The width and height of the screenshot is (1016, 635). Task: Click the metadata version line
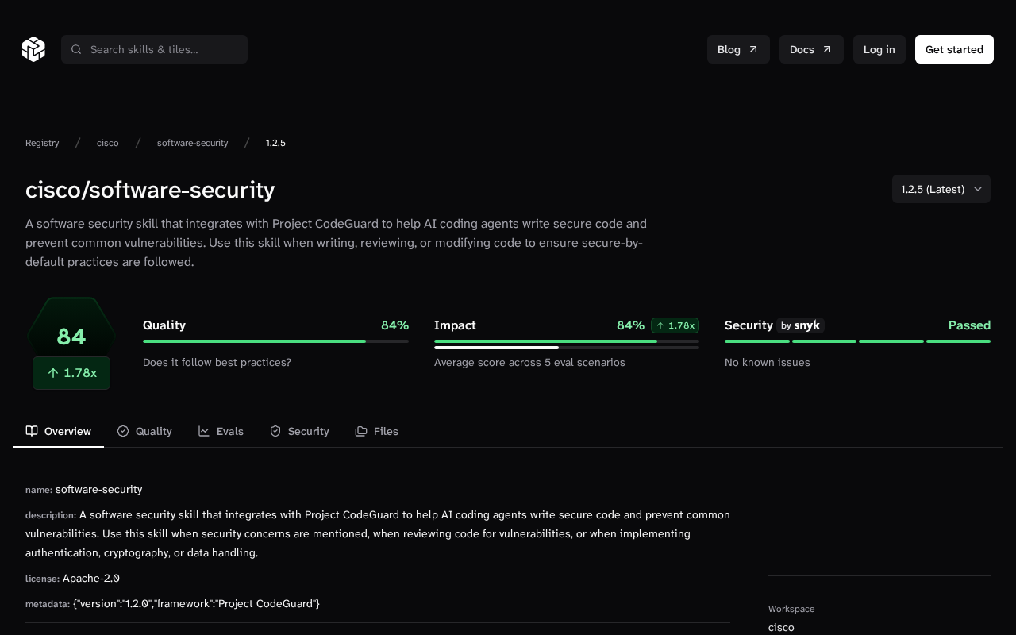(172, 603)
